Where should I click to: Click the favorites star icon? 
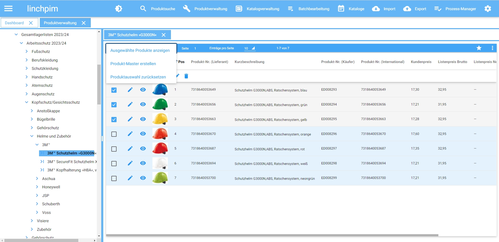point(479,48)
